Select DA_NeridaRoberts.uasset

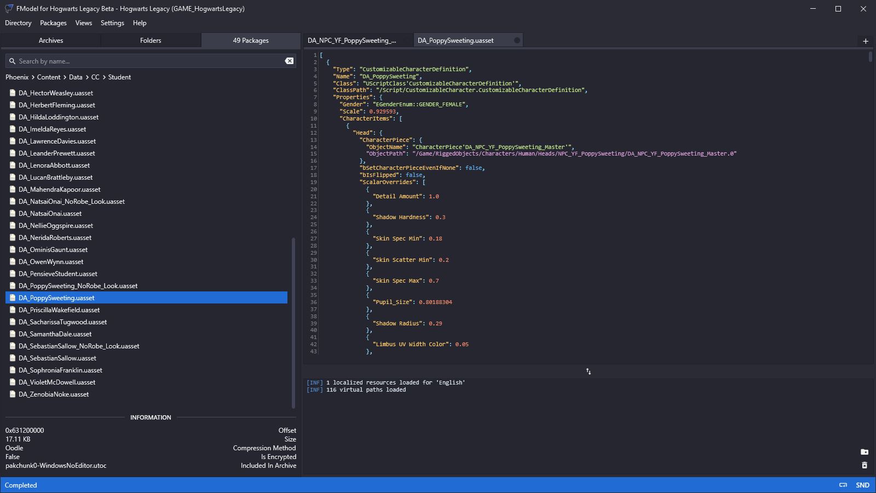(146, 238)
